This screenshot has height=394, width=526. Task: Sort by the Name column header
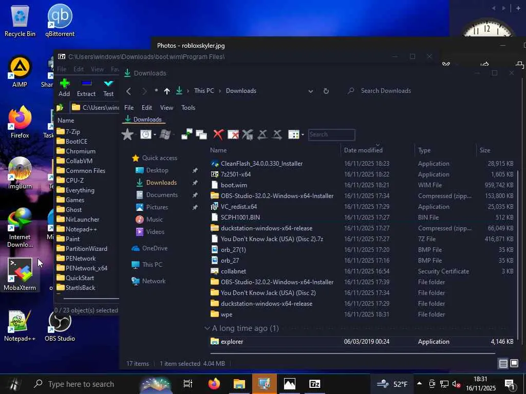click(x=218, y=150)
